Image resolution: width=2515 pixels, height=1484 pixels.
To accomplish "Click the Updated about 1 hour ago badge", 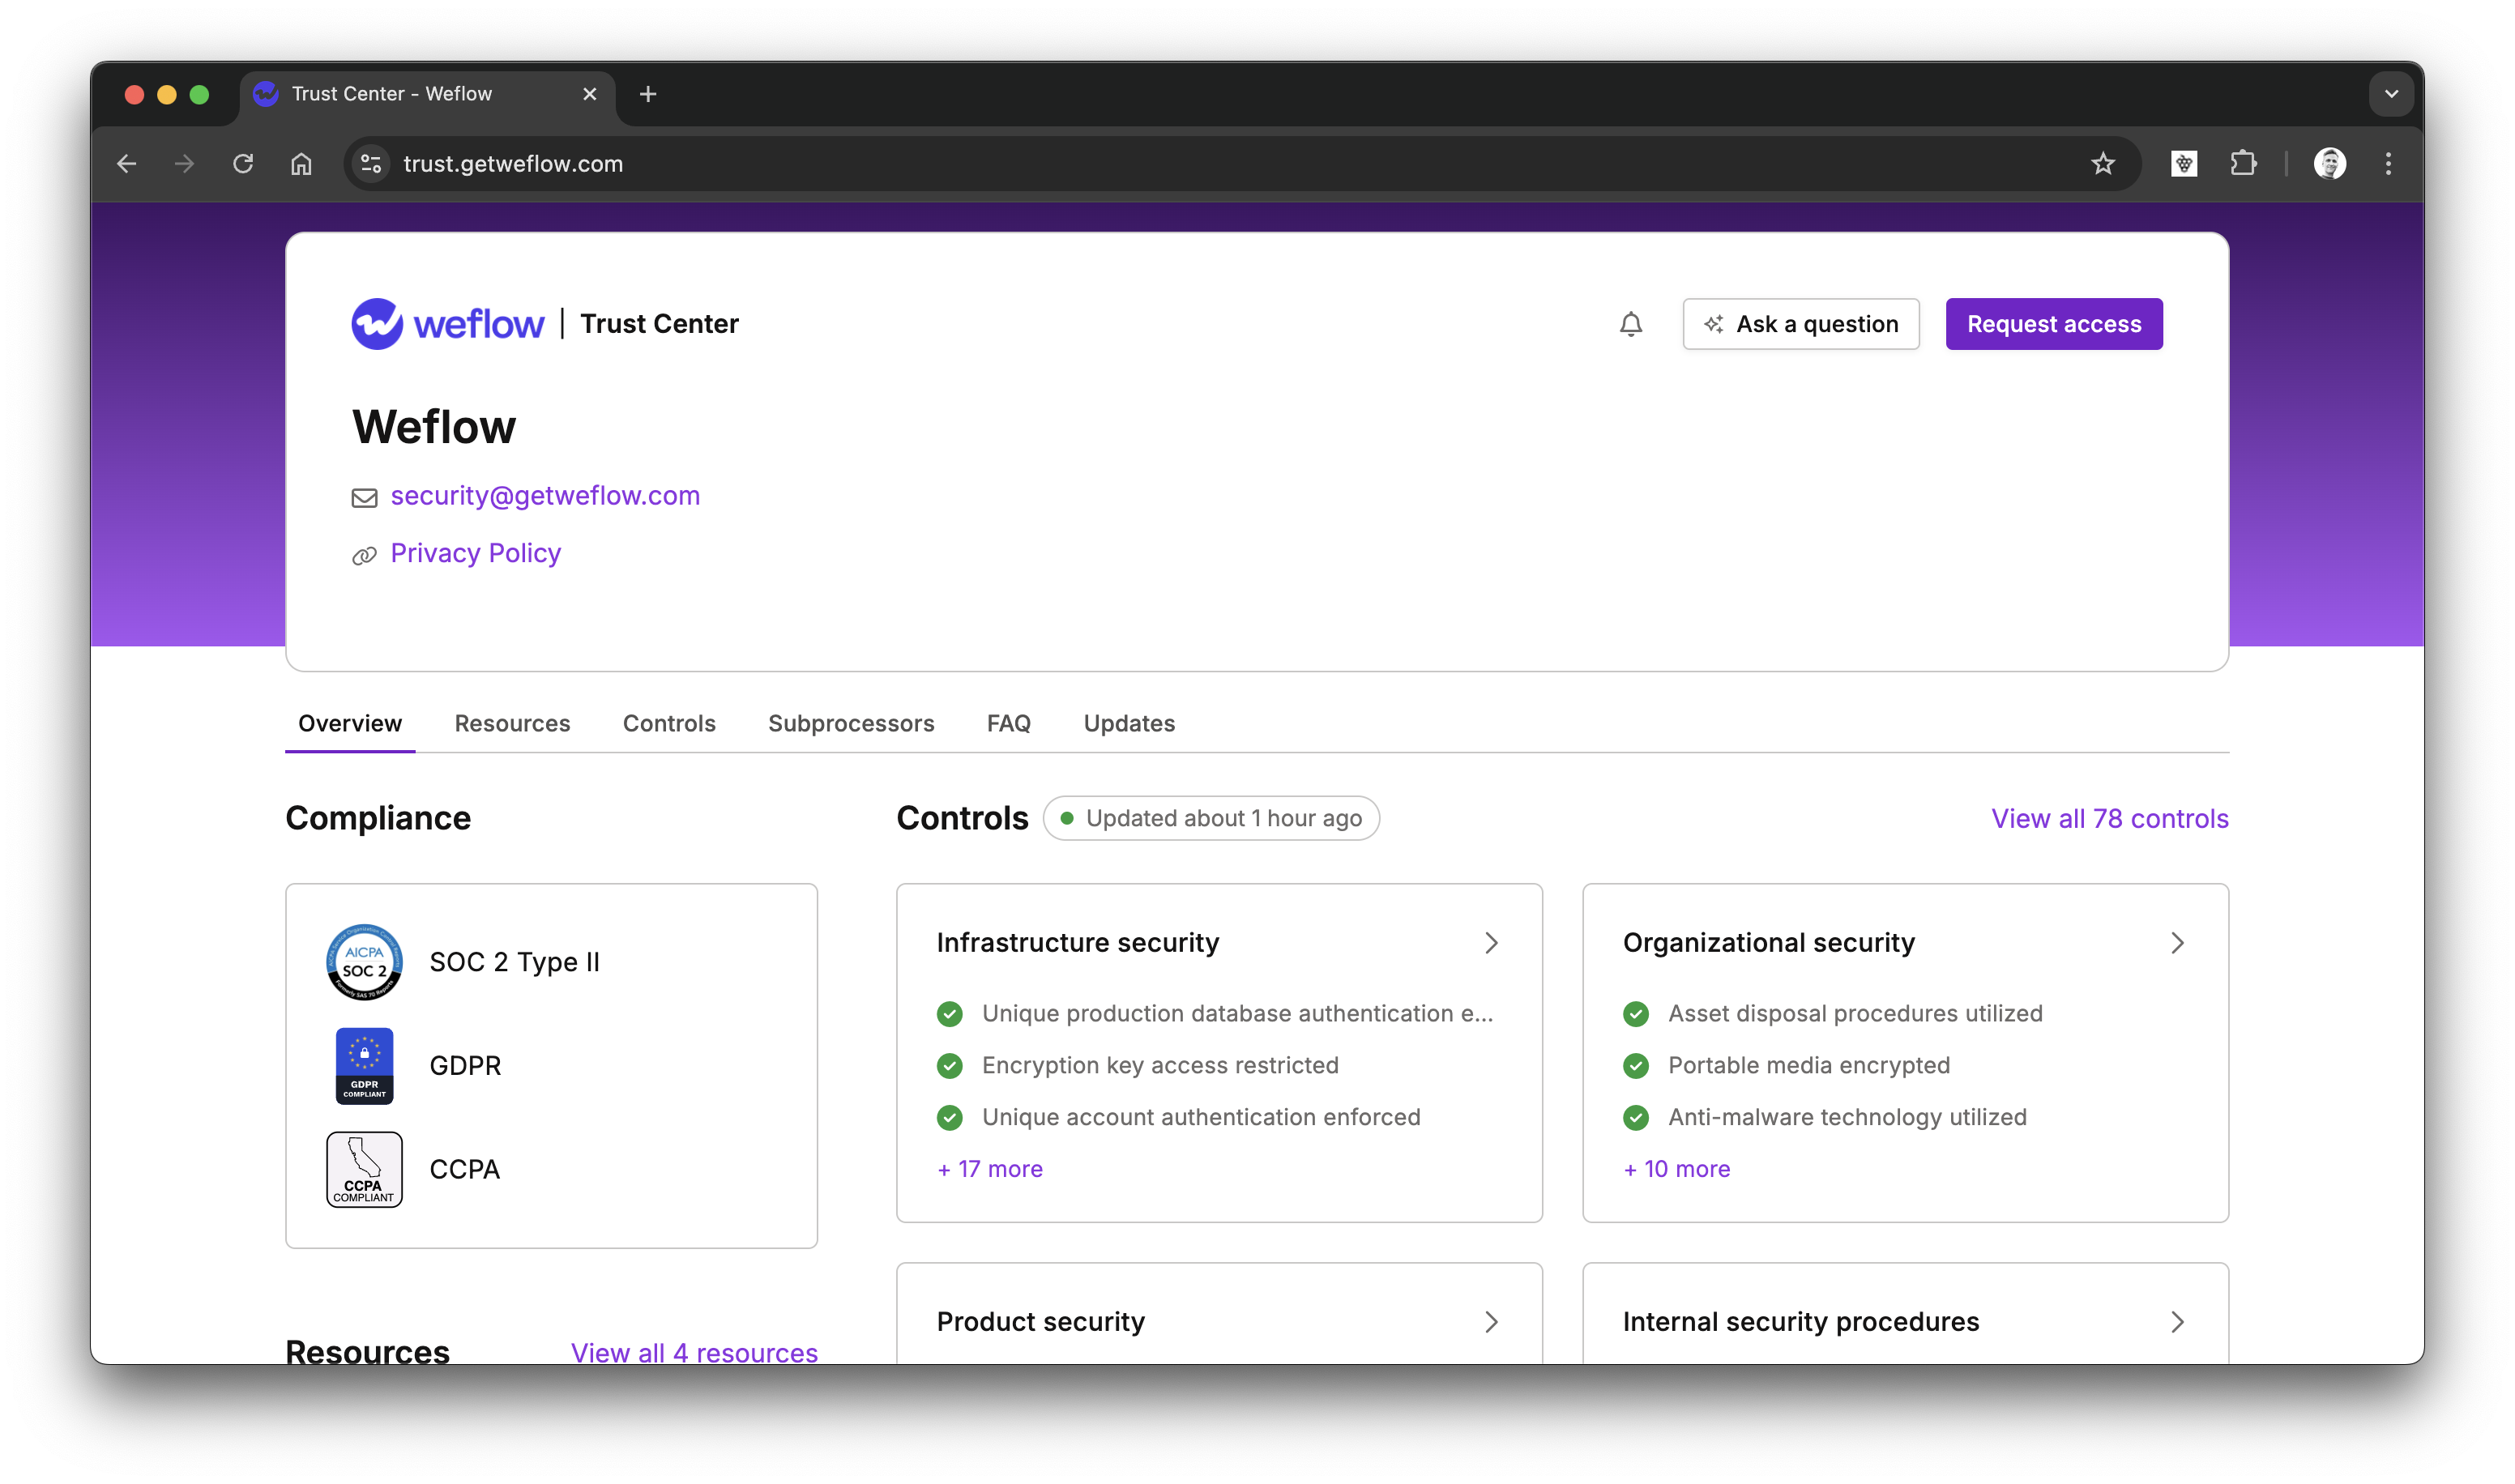I will click(1211, 818).
